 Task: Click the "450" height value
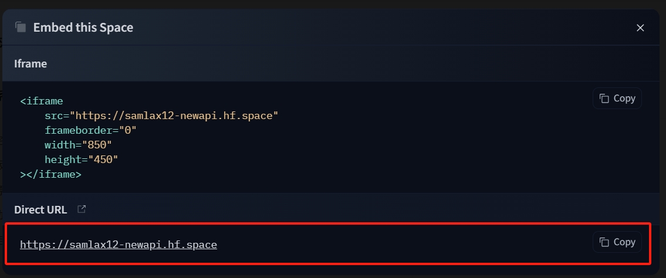click(103, 160)
